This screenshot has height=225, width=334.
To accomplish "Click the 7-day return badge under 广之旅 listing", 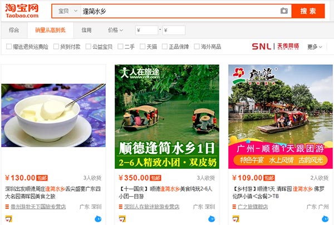I will coord(236,219).
